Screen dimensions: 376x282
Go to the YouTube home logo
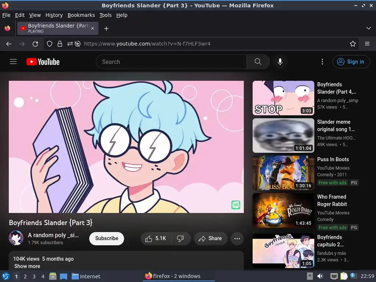(43, 62)
